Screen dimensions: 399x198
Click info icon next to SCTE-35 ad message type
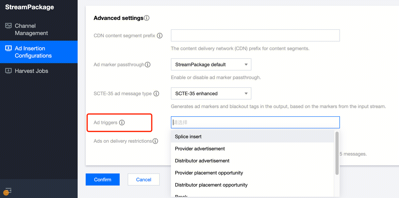pyautogui.click(x=156, y=94)
